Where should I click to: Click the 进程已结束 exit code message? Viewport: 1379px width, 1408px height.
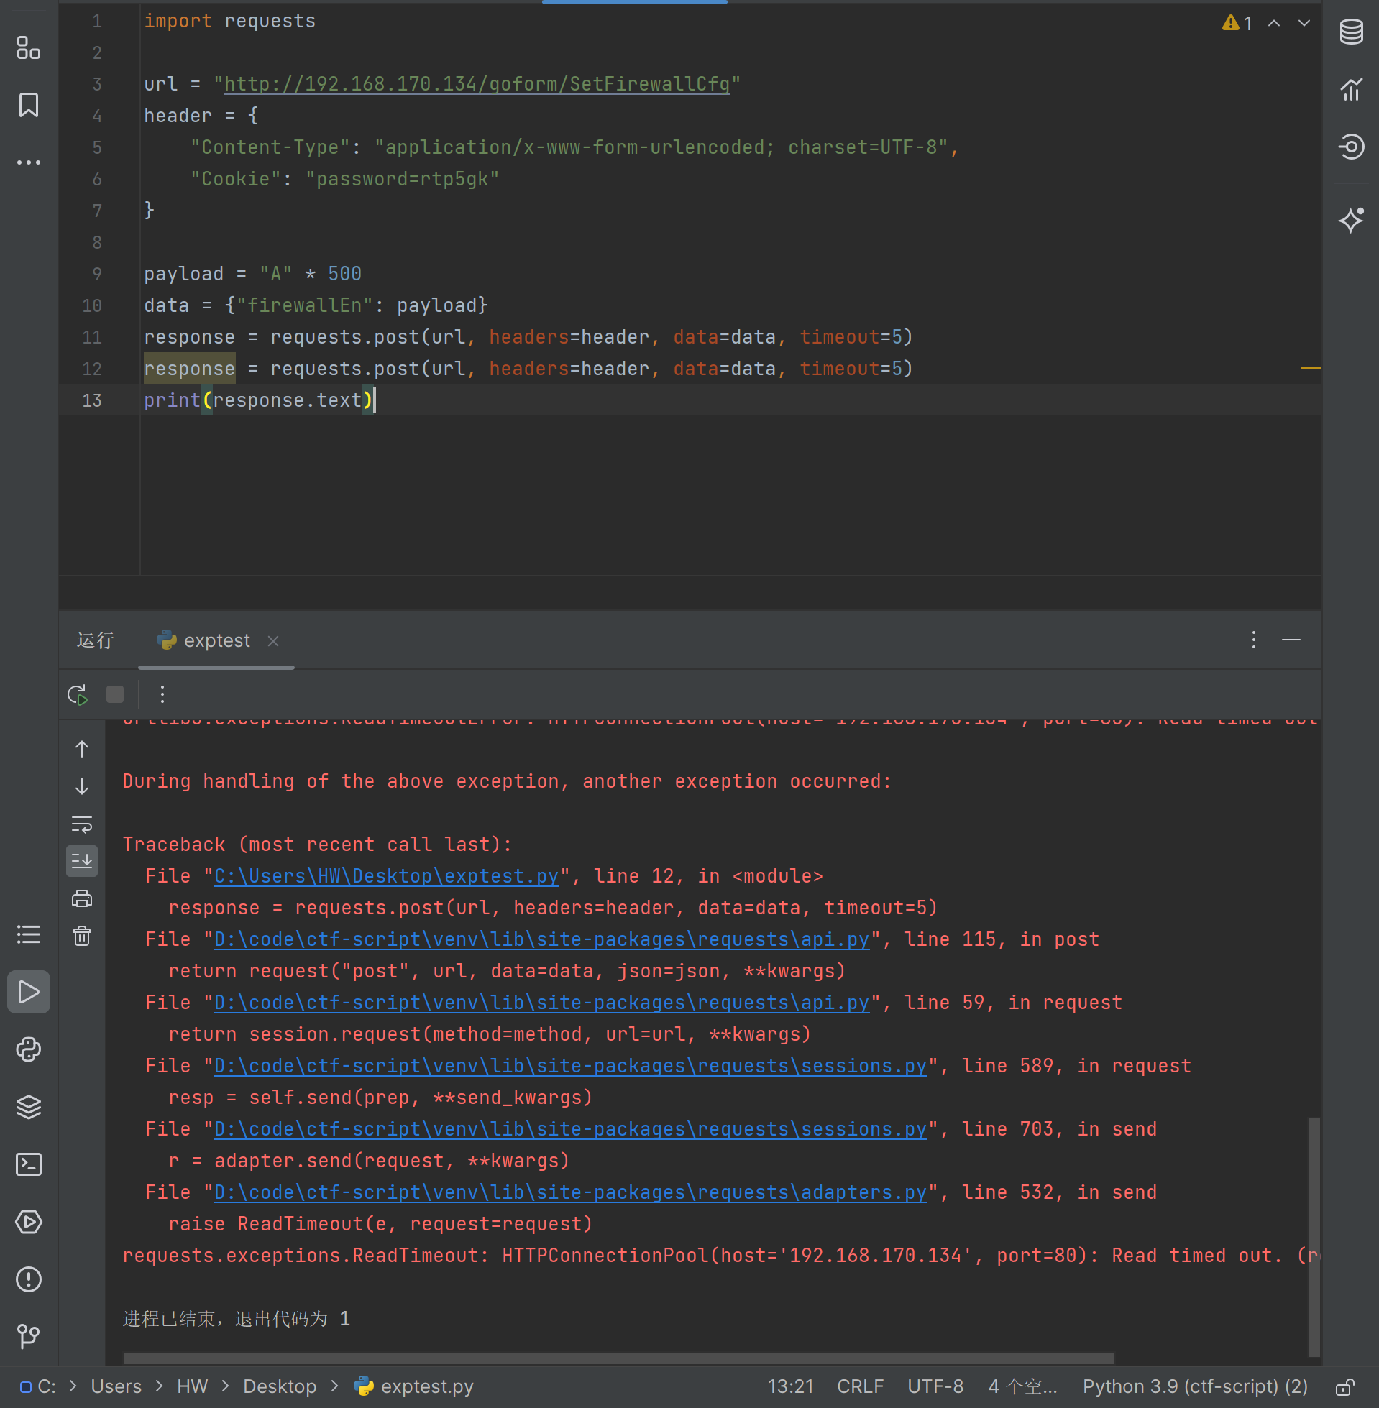(x=236, y=1318)
